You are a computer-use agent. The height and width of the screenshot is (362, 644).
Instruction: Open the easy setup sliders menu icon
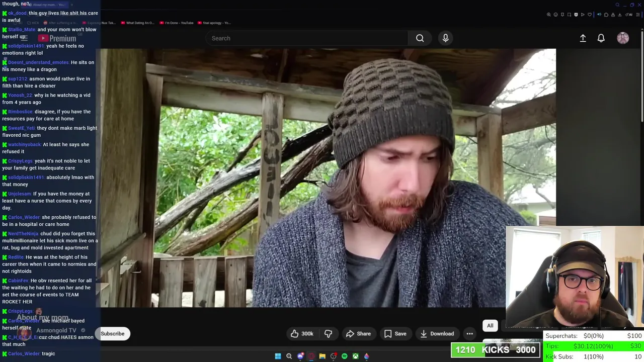click(x=637, y=15)
